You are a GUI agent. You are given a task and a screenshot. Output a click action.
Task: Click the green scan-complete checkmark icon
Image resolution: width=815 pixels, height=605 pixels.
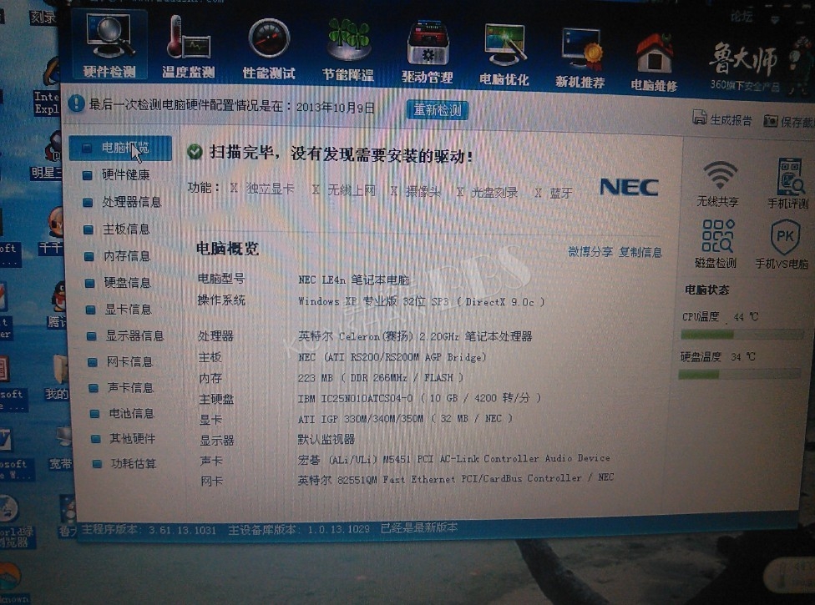coord(195,152)
